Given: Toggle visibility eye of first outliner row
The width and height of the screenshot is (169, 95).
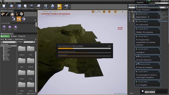Looking at the screenshot, I should pos(129,12).
